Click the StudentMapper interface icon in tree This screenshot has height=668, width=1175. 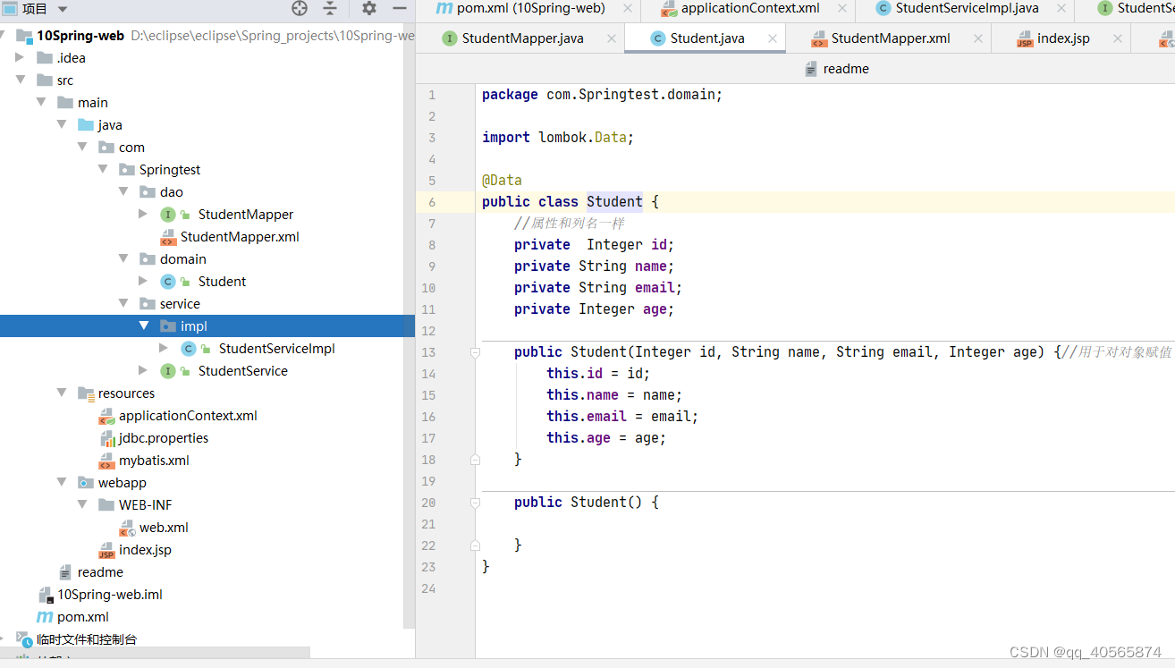click(x=168, y=215)
